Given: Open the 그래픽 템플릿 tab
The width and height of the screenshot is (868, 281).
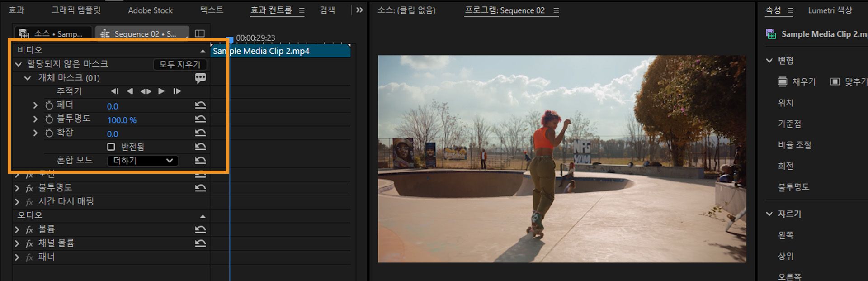Looking at the screenshot, I should click(76, 10).
